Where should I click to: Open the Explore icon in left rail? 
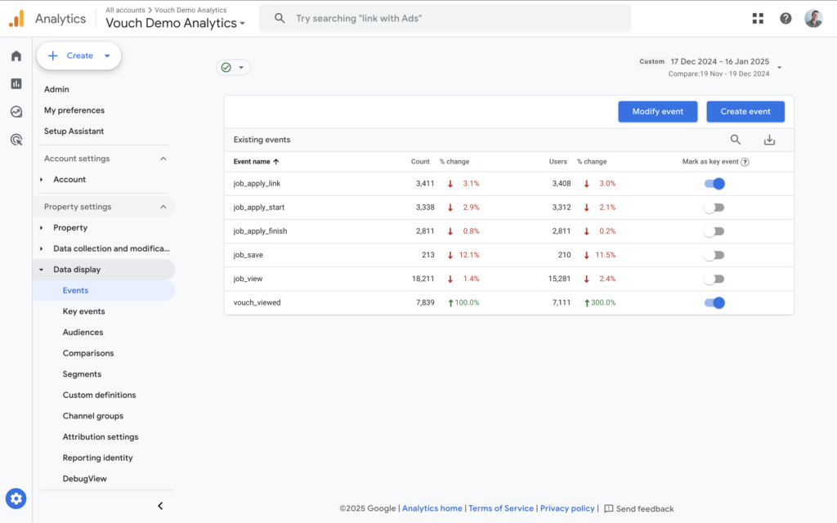[x=16, y=111]
